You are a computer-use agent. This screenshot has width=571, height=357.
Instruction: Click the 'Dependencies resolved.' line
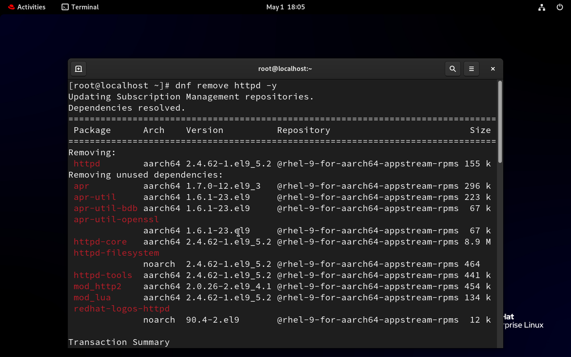127,108
